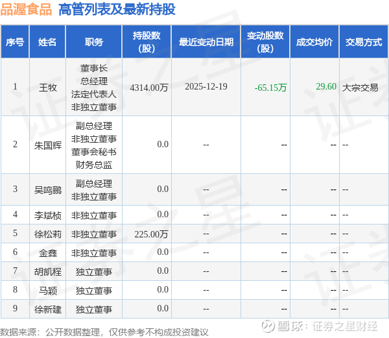Click the name 金鑫
Viewport: 389px width, 338px height.
[x=47, y=253]
